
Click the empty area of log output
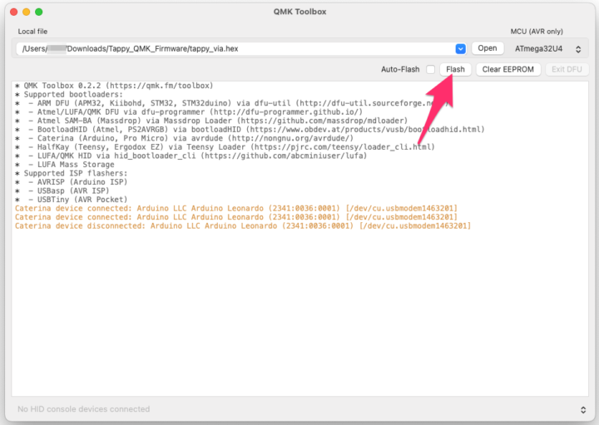[x=299, y=316]
